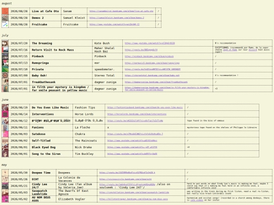Open the Sasquatch Landslide bandcamp link

tap(134, 193)
